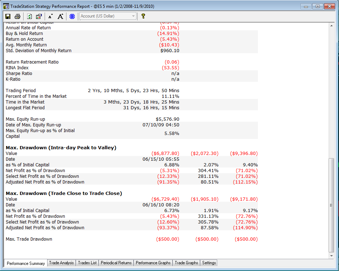Go to the Settings tab
Image resolution: width=339 pixels, height=271 pixels.
coord(209,263)
